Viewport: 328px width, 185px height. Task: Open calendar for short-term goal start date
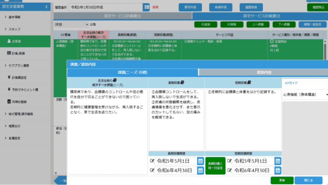click(x=277, y=161)
